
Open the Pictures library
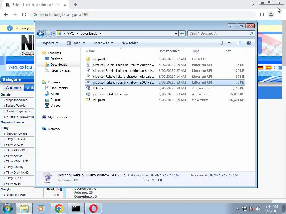56,100
